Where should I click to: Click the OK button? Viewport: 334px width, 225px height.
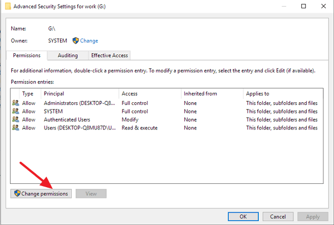[243, 216]
